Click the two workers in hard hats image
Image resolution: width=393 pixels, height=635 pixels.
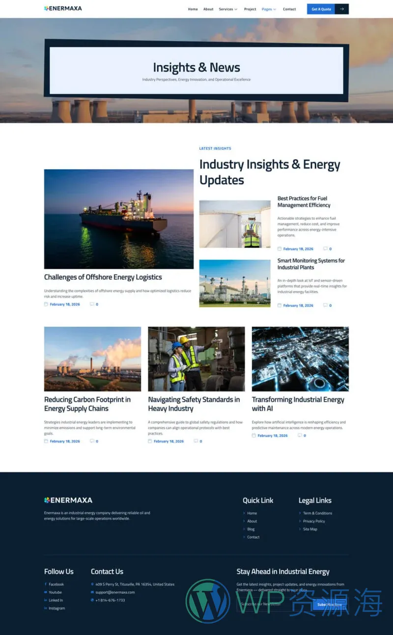pos(196,359)
